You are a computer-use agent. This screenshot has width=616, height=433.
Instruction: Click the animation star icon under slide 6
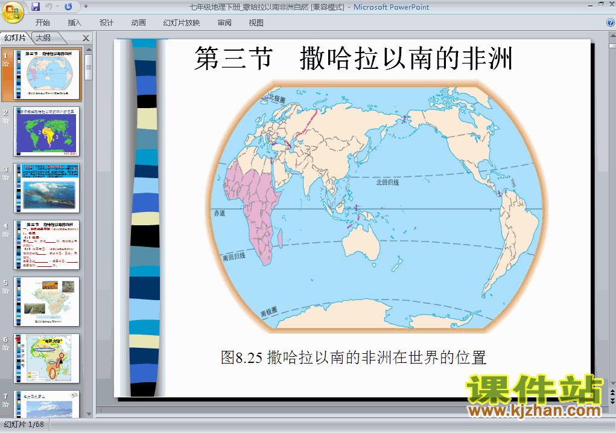(5, 348)
